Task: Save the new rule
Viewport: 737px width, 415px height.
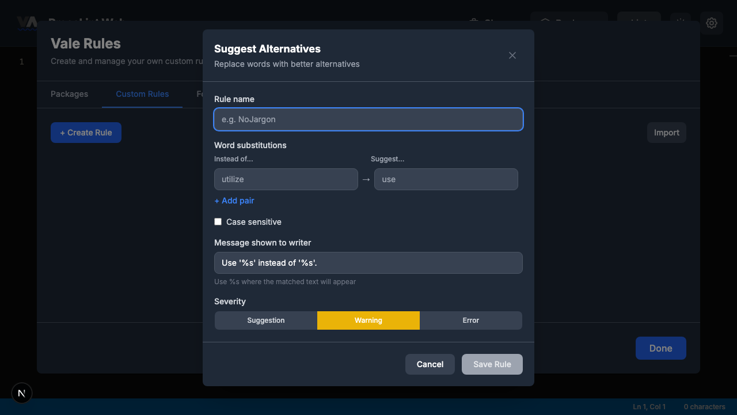Action: click(492, 364)
